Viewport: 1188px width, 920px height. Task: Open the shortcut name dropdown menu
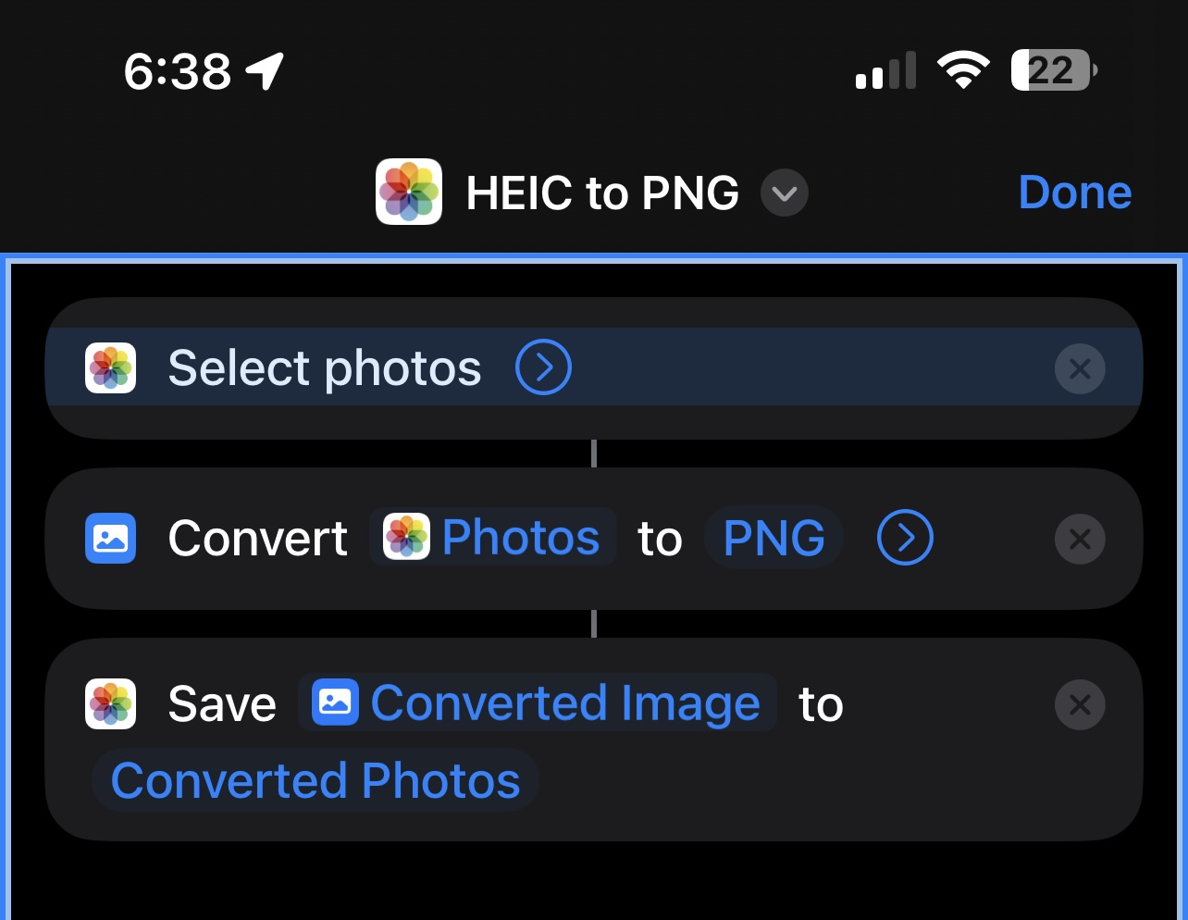(x=784, y=193)
